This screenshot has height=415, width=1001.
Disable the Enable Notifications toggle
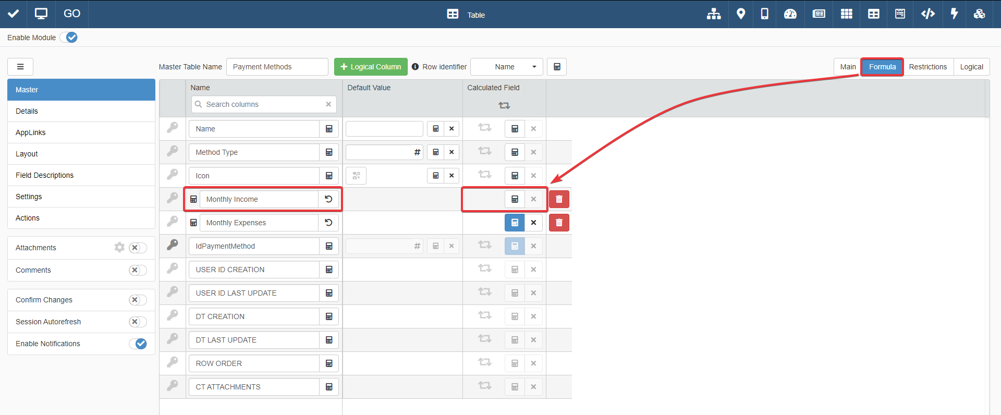pos(138,344)
